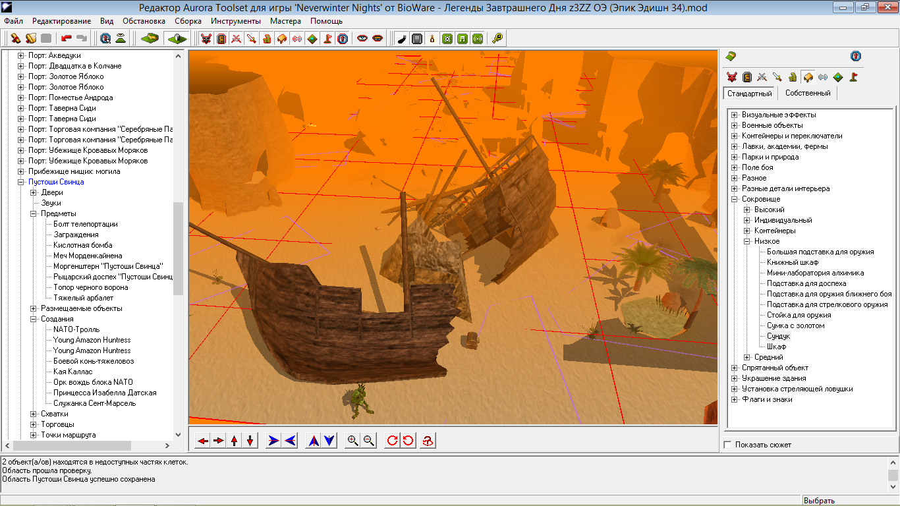Viewport: 900px width, 506px height.
Task: Collapse the 'Создания' tree node
Action: click(x=34, y=319)
